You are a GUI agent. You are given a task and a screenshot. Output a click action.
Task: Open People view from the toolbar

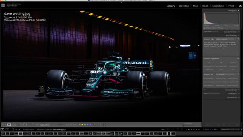25,124
